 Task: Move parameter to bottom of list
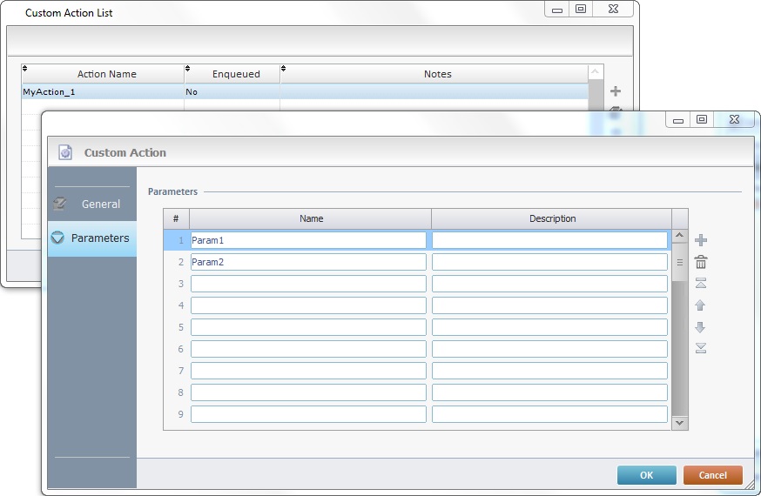701,349
